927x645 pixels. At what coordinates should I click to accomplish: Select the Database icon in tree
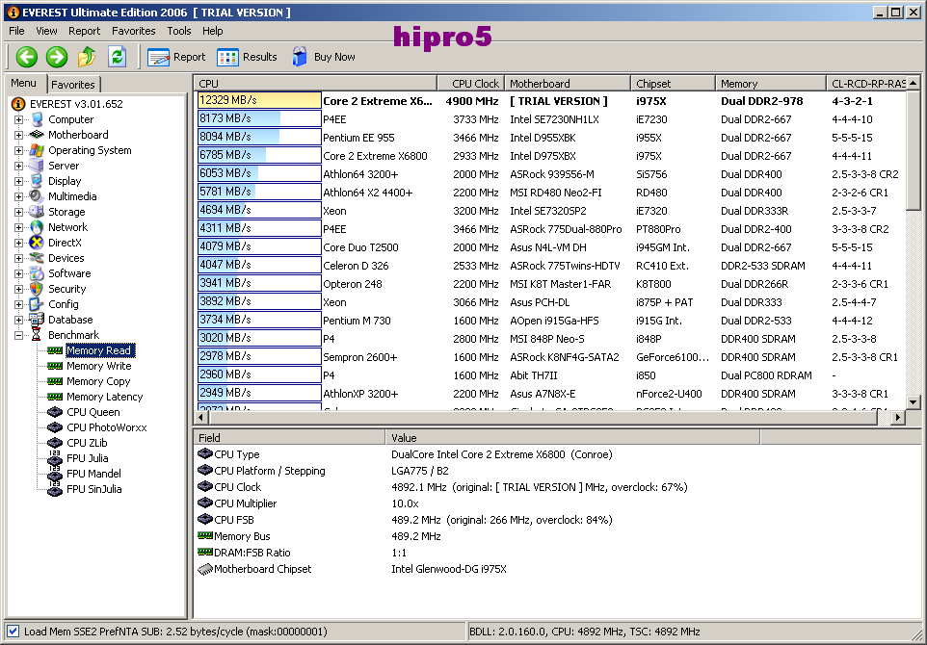pyautogui.click(x=37, y=319)
